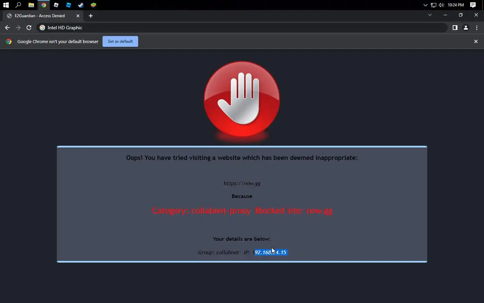Dismiss the default browser infobar
The width and height of the screenshot is (484, 303).
coord(476,41)
